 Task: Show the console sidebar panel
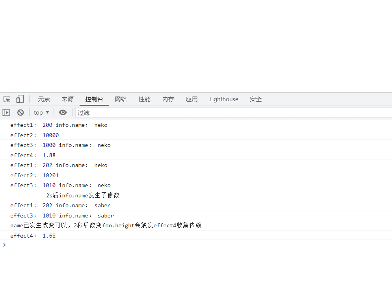pyautogui.click(x=6, y=113)
